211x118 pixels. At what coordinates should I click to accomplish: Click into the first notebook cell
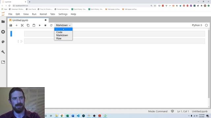[114, 34]
